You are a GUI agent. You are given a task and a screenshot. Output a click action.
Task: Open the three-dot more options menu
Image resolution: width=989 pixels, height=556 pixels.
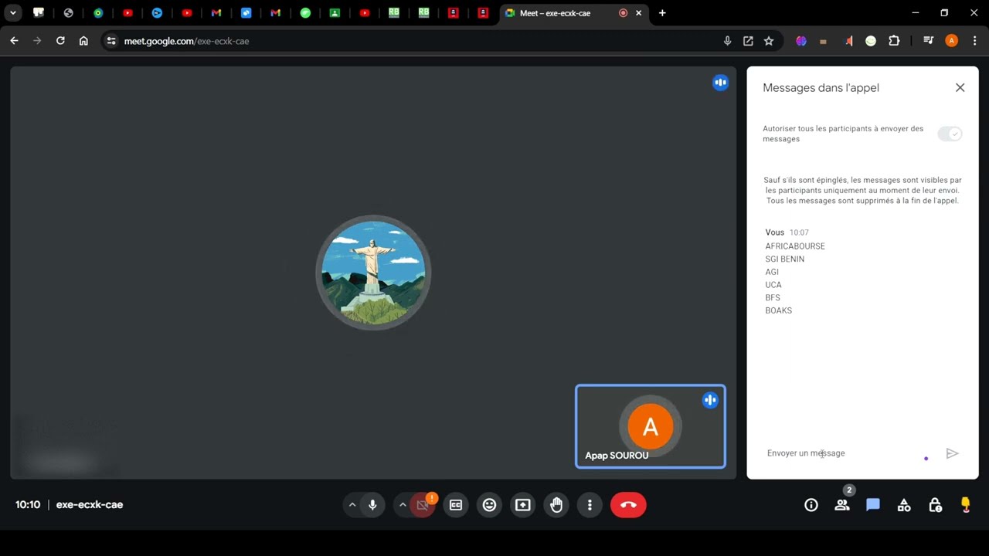[x=590, y=505]
